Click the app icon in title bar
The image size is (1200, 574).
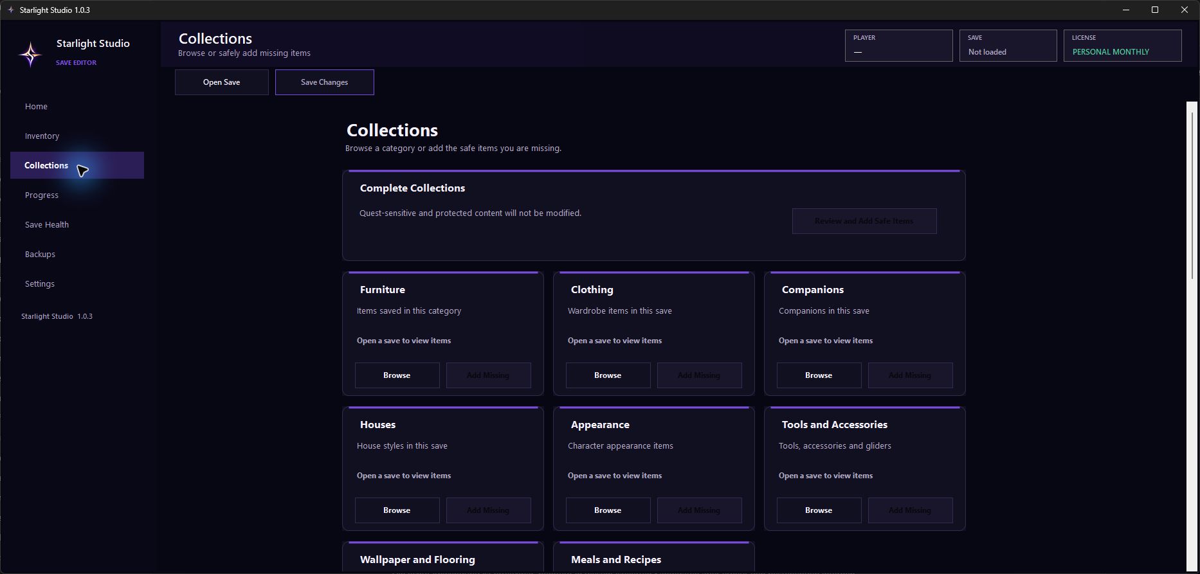[x=11, y=10]
